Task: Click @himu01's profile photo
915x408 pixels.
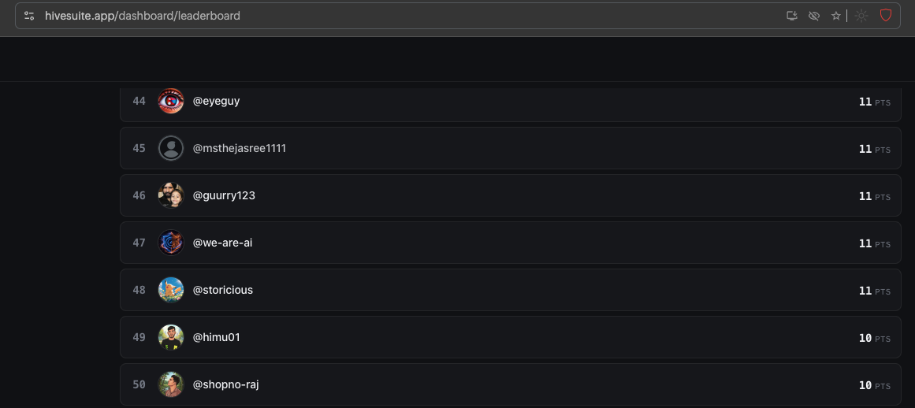Action: point(171,337)
